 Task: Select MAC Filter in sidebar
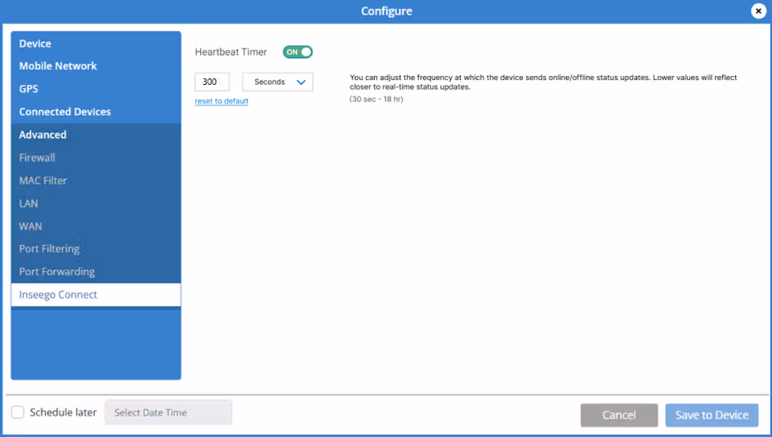[x=96, y=181]
